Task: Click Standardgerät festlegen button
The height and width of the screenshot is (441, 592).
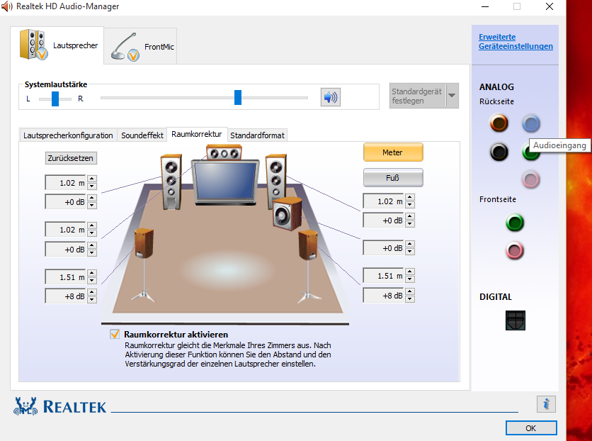Action: point(418,96)
